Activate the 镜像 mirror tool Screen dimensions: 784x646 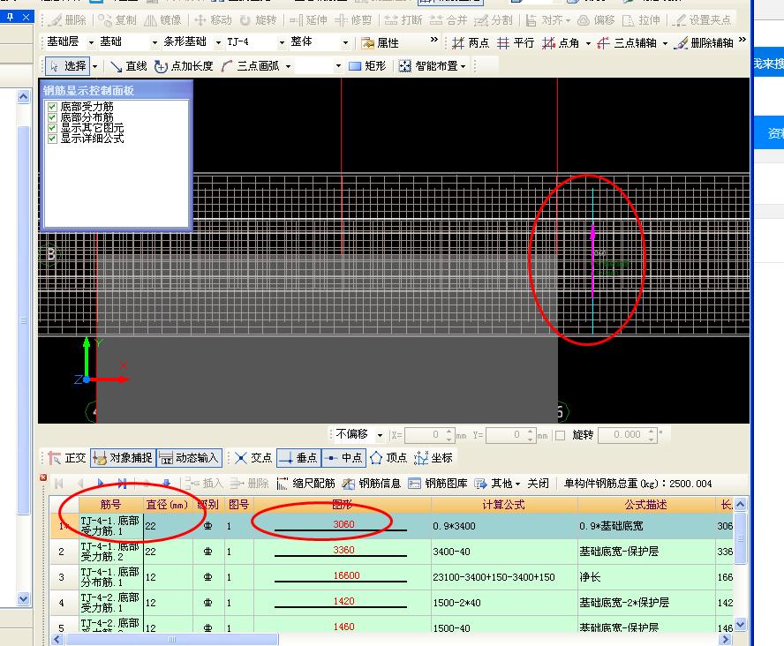pos(162,20)
